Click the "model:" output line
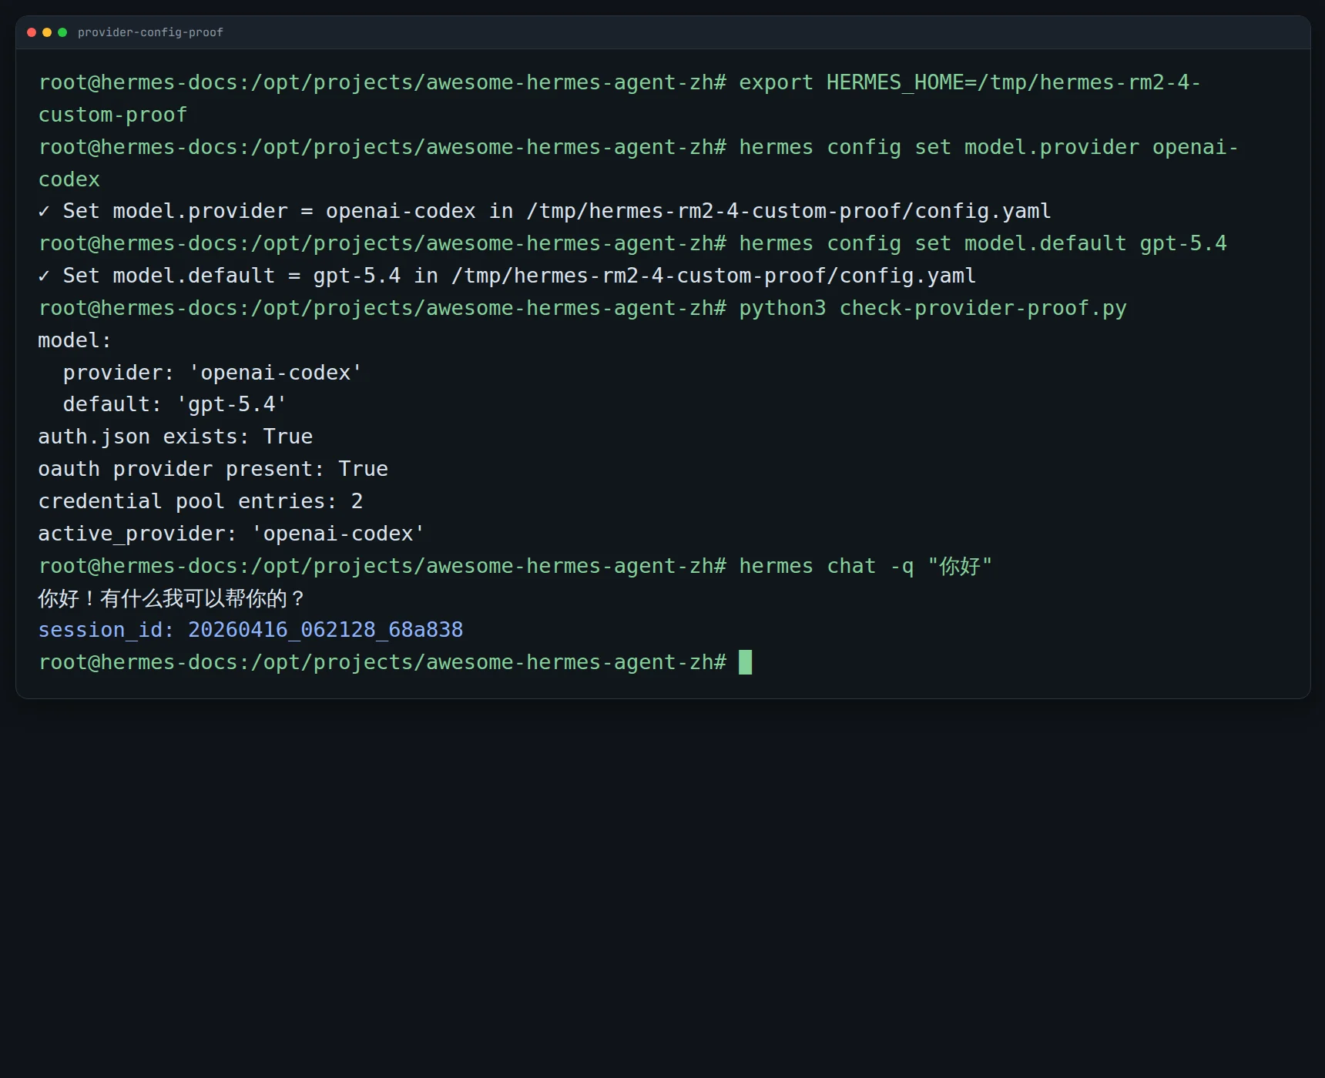Image resolution: width=1325 pixels, height=1078 pixels. click(75, 340)
